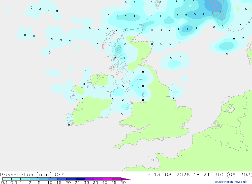Screen dimensions: 252x184
Task: Choose the 45–50 mm legend swatch
Action: [117, 179]
